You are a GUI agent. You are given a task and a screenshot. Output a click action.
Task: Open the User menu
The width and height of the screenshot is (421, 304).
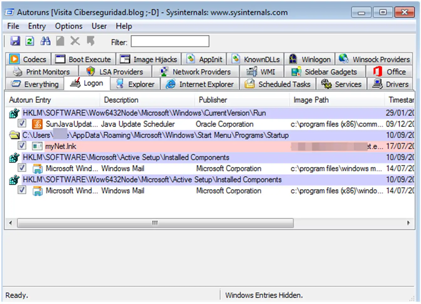[x=99, y=26]
